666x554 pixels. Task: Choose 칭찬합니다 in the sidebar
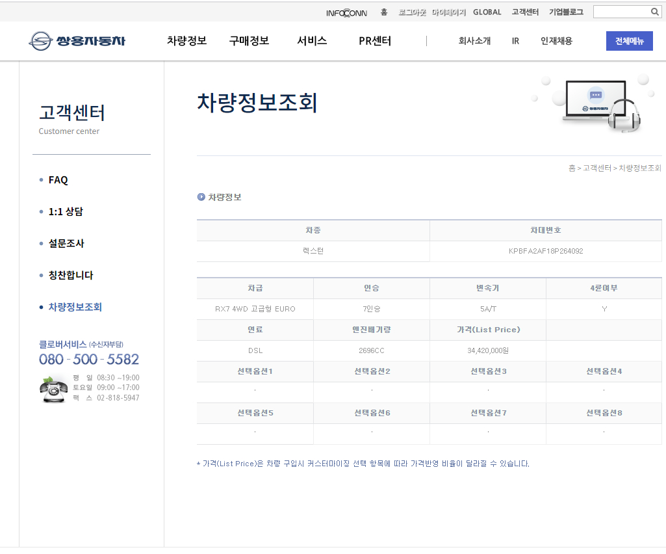[71, 275]
